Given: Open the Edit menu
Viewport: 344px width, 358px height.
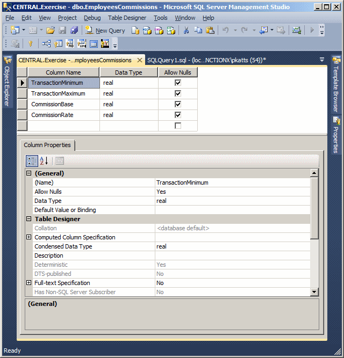Looking at the screenshot, I should [x=26, y=18].
